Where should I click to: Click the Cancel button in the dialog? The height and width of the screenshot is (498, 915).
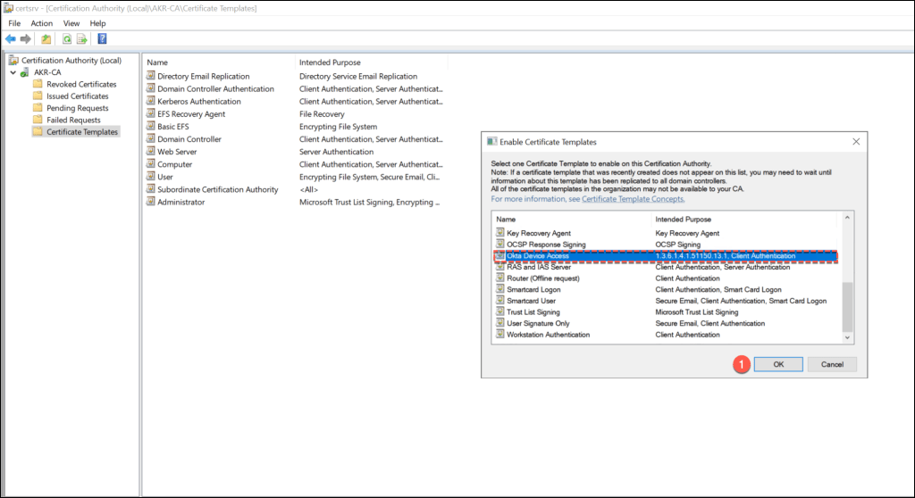pyautogui.click(x=832, y=364)
